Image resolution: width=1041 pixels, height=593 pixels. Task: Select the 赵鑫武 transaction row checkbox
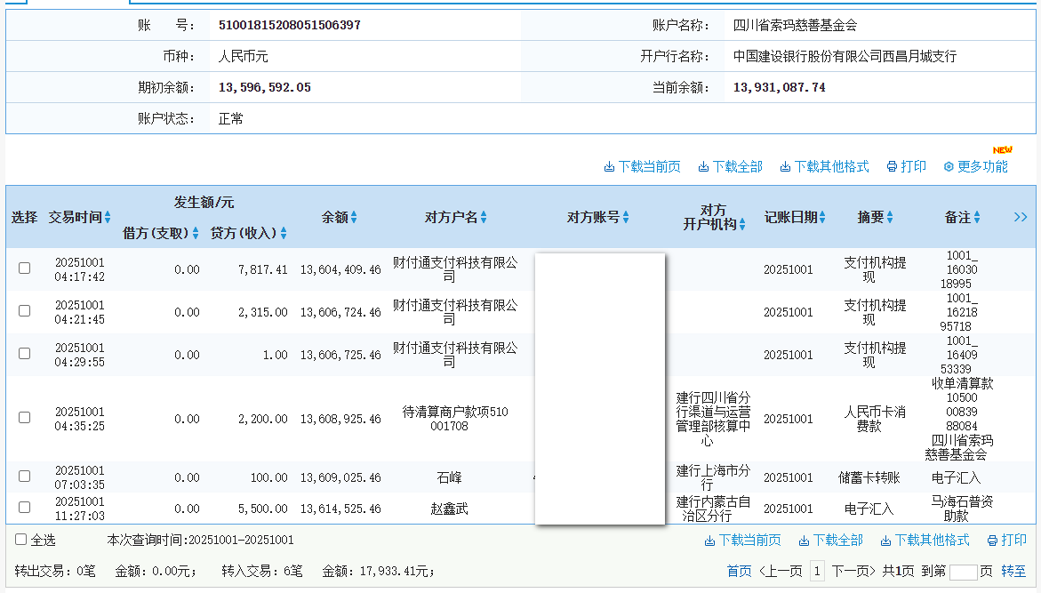[x=24, y=509]
